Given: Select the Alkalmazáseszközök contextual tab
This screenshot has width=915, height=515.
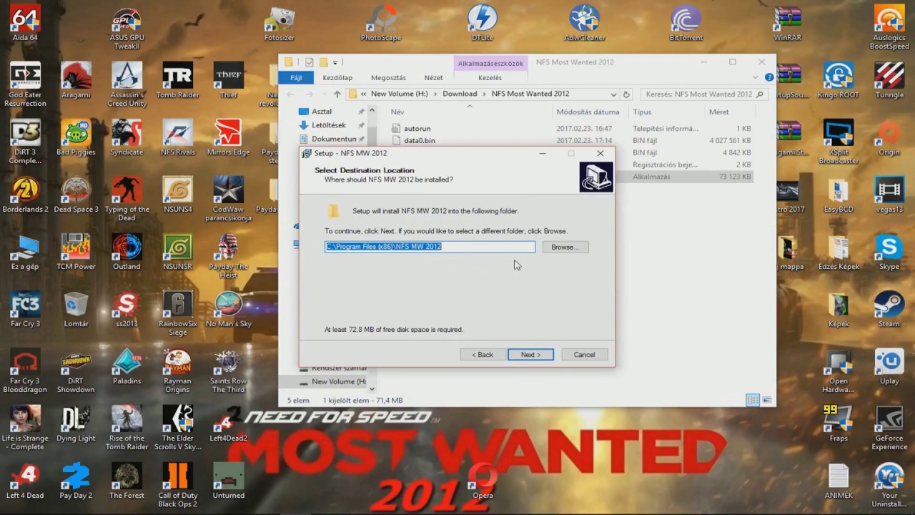Looking at the screenshot, I should pos(490,63).
